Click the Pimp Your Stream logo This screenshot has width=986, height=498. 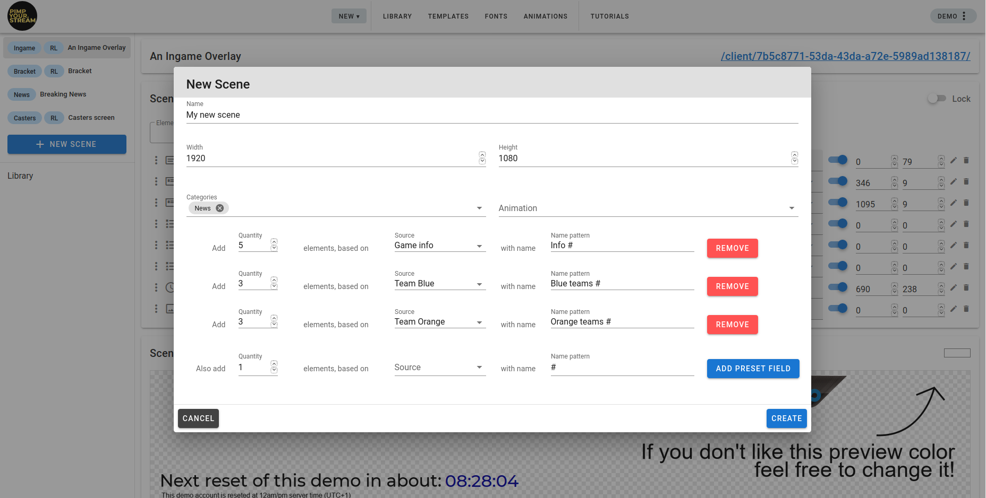22,16
